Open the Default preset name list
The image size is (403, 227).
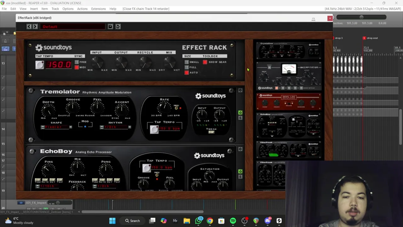[x=73, y=26]
